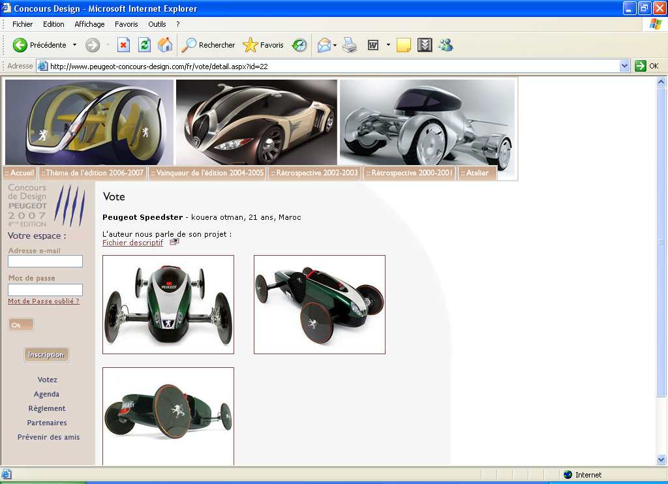Open the Fichier menu
This screenshot has width=668, height=484.
(x=23, y=24)
